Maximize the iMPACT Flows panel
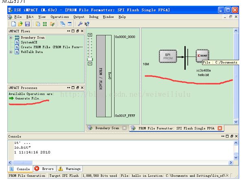 coord(73,31)
